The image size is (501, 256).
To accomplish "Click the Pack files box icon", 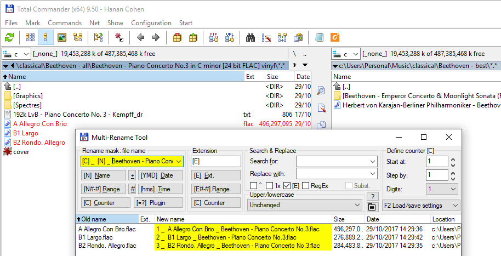I will [x=177, y=37].
